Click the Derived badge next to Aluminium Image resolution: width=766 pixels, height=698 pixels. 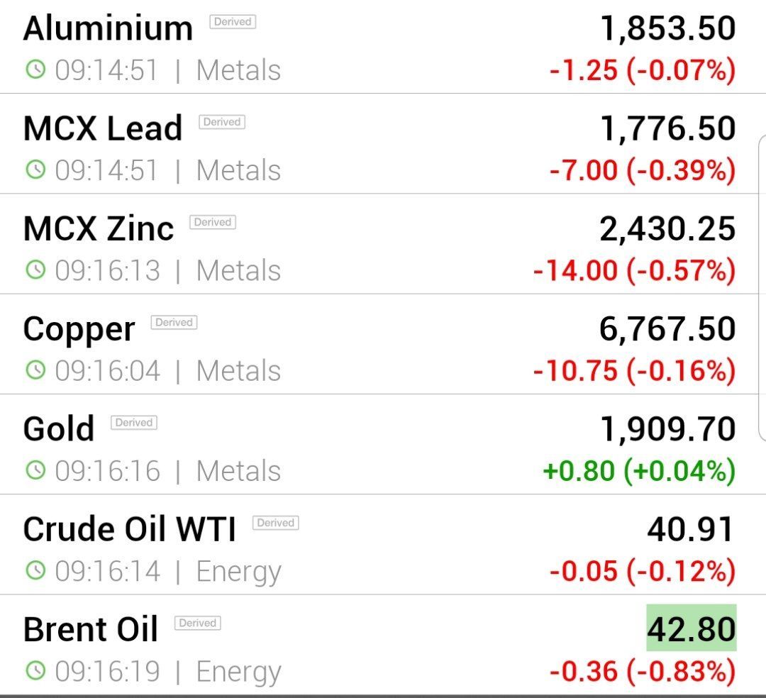(x=233, y=22)
